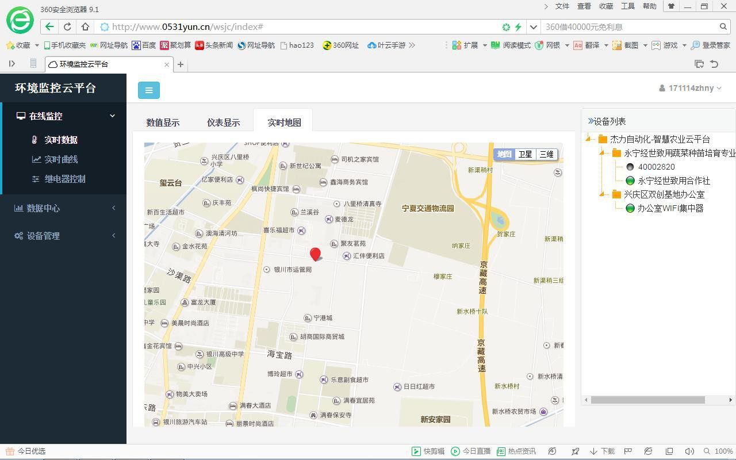Click the device list horizontal scrollbar thumb
Image resolution: width=736 pixels, height=460 pixels.
point(647,400)
